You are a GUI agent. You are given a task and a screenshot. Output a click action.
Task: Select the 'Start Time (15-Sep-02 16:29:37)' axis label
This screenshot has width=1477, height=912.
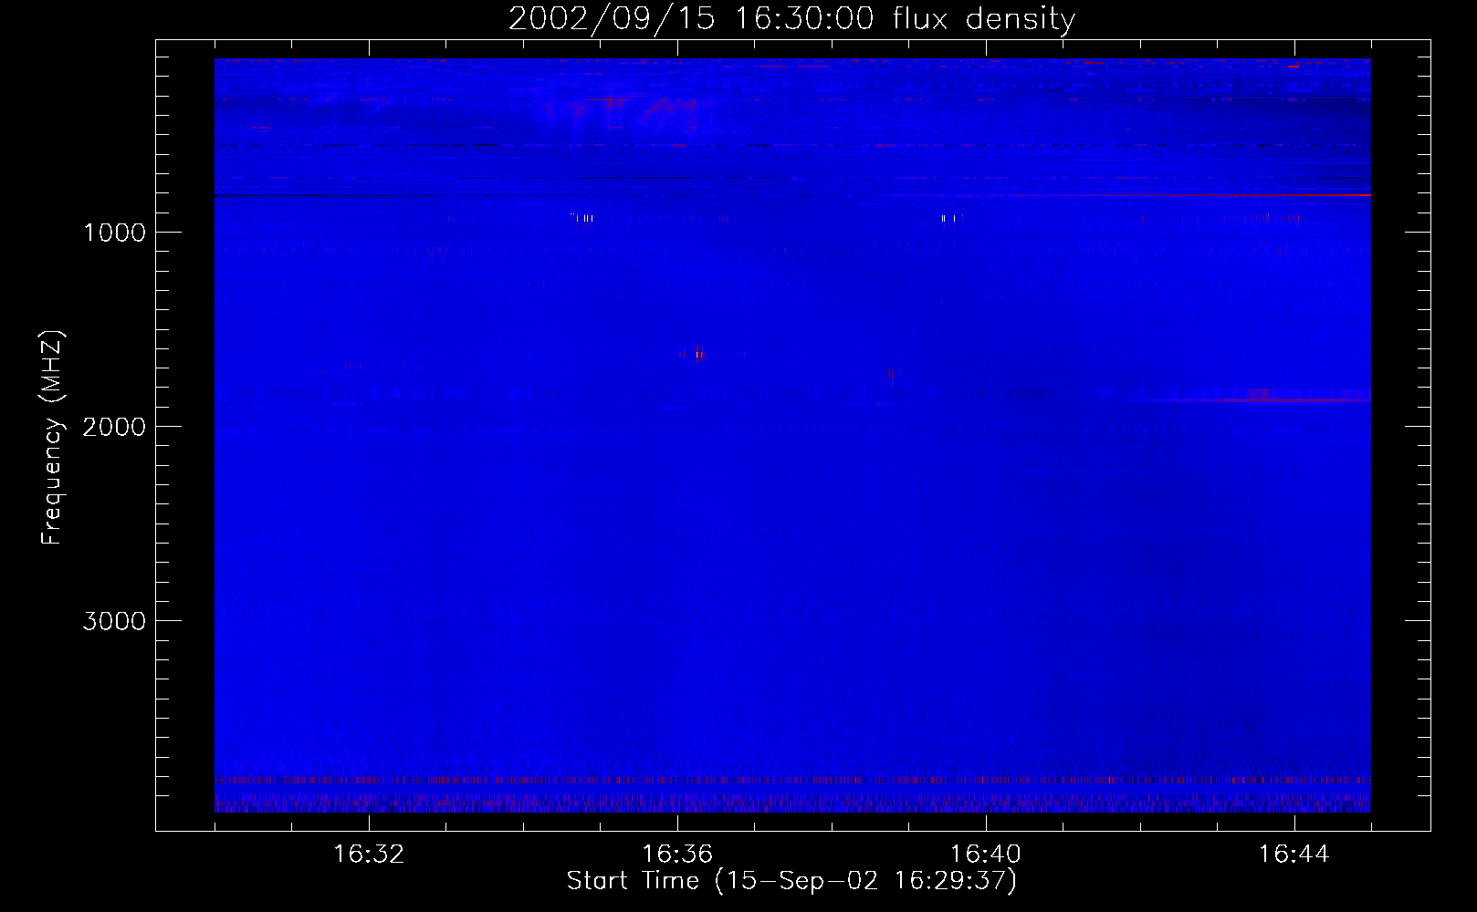click(x=791, y=881)
